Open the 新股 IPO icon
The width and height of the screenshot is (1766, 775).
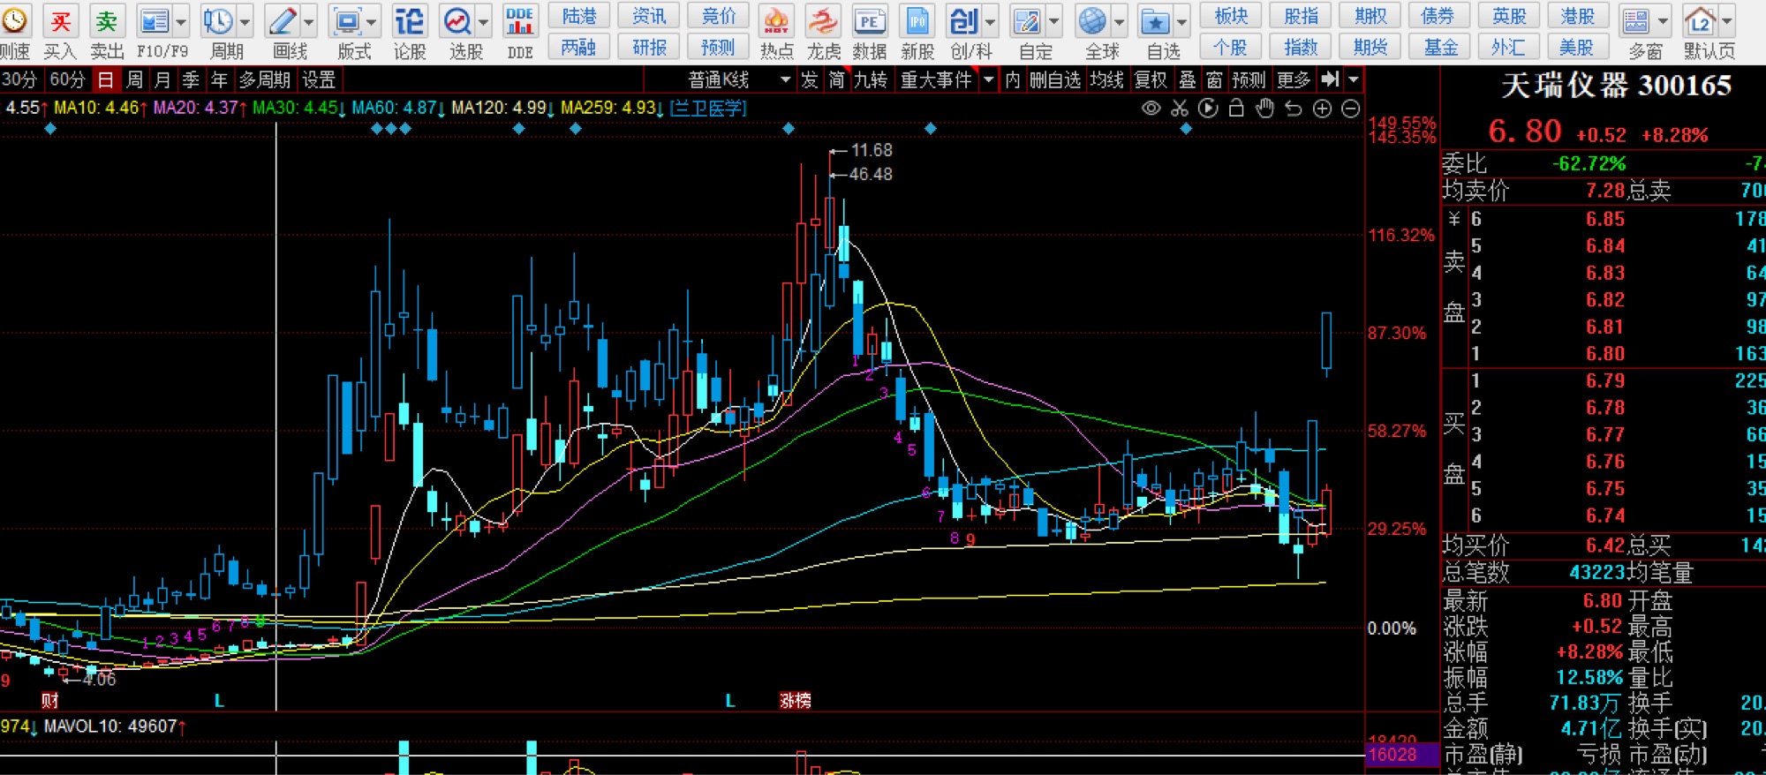(917, 21)
